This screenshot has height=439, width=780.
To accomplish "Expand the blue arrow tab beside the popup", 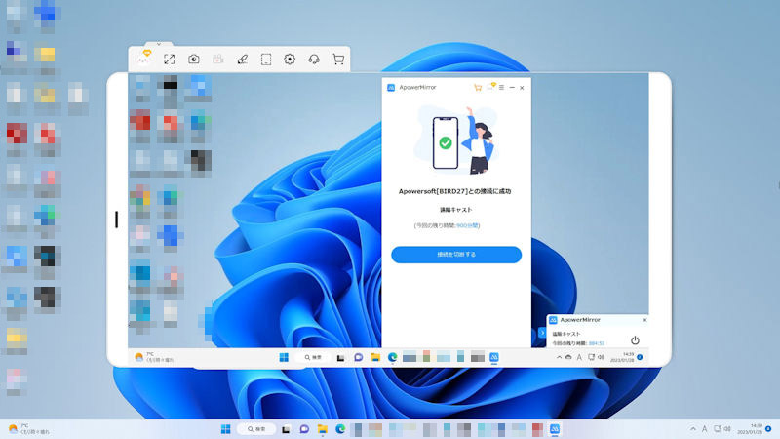I will click(x=542, y=333).
